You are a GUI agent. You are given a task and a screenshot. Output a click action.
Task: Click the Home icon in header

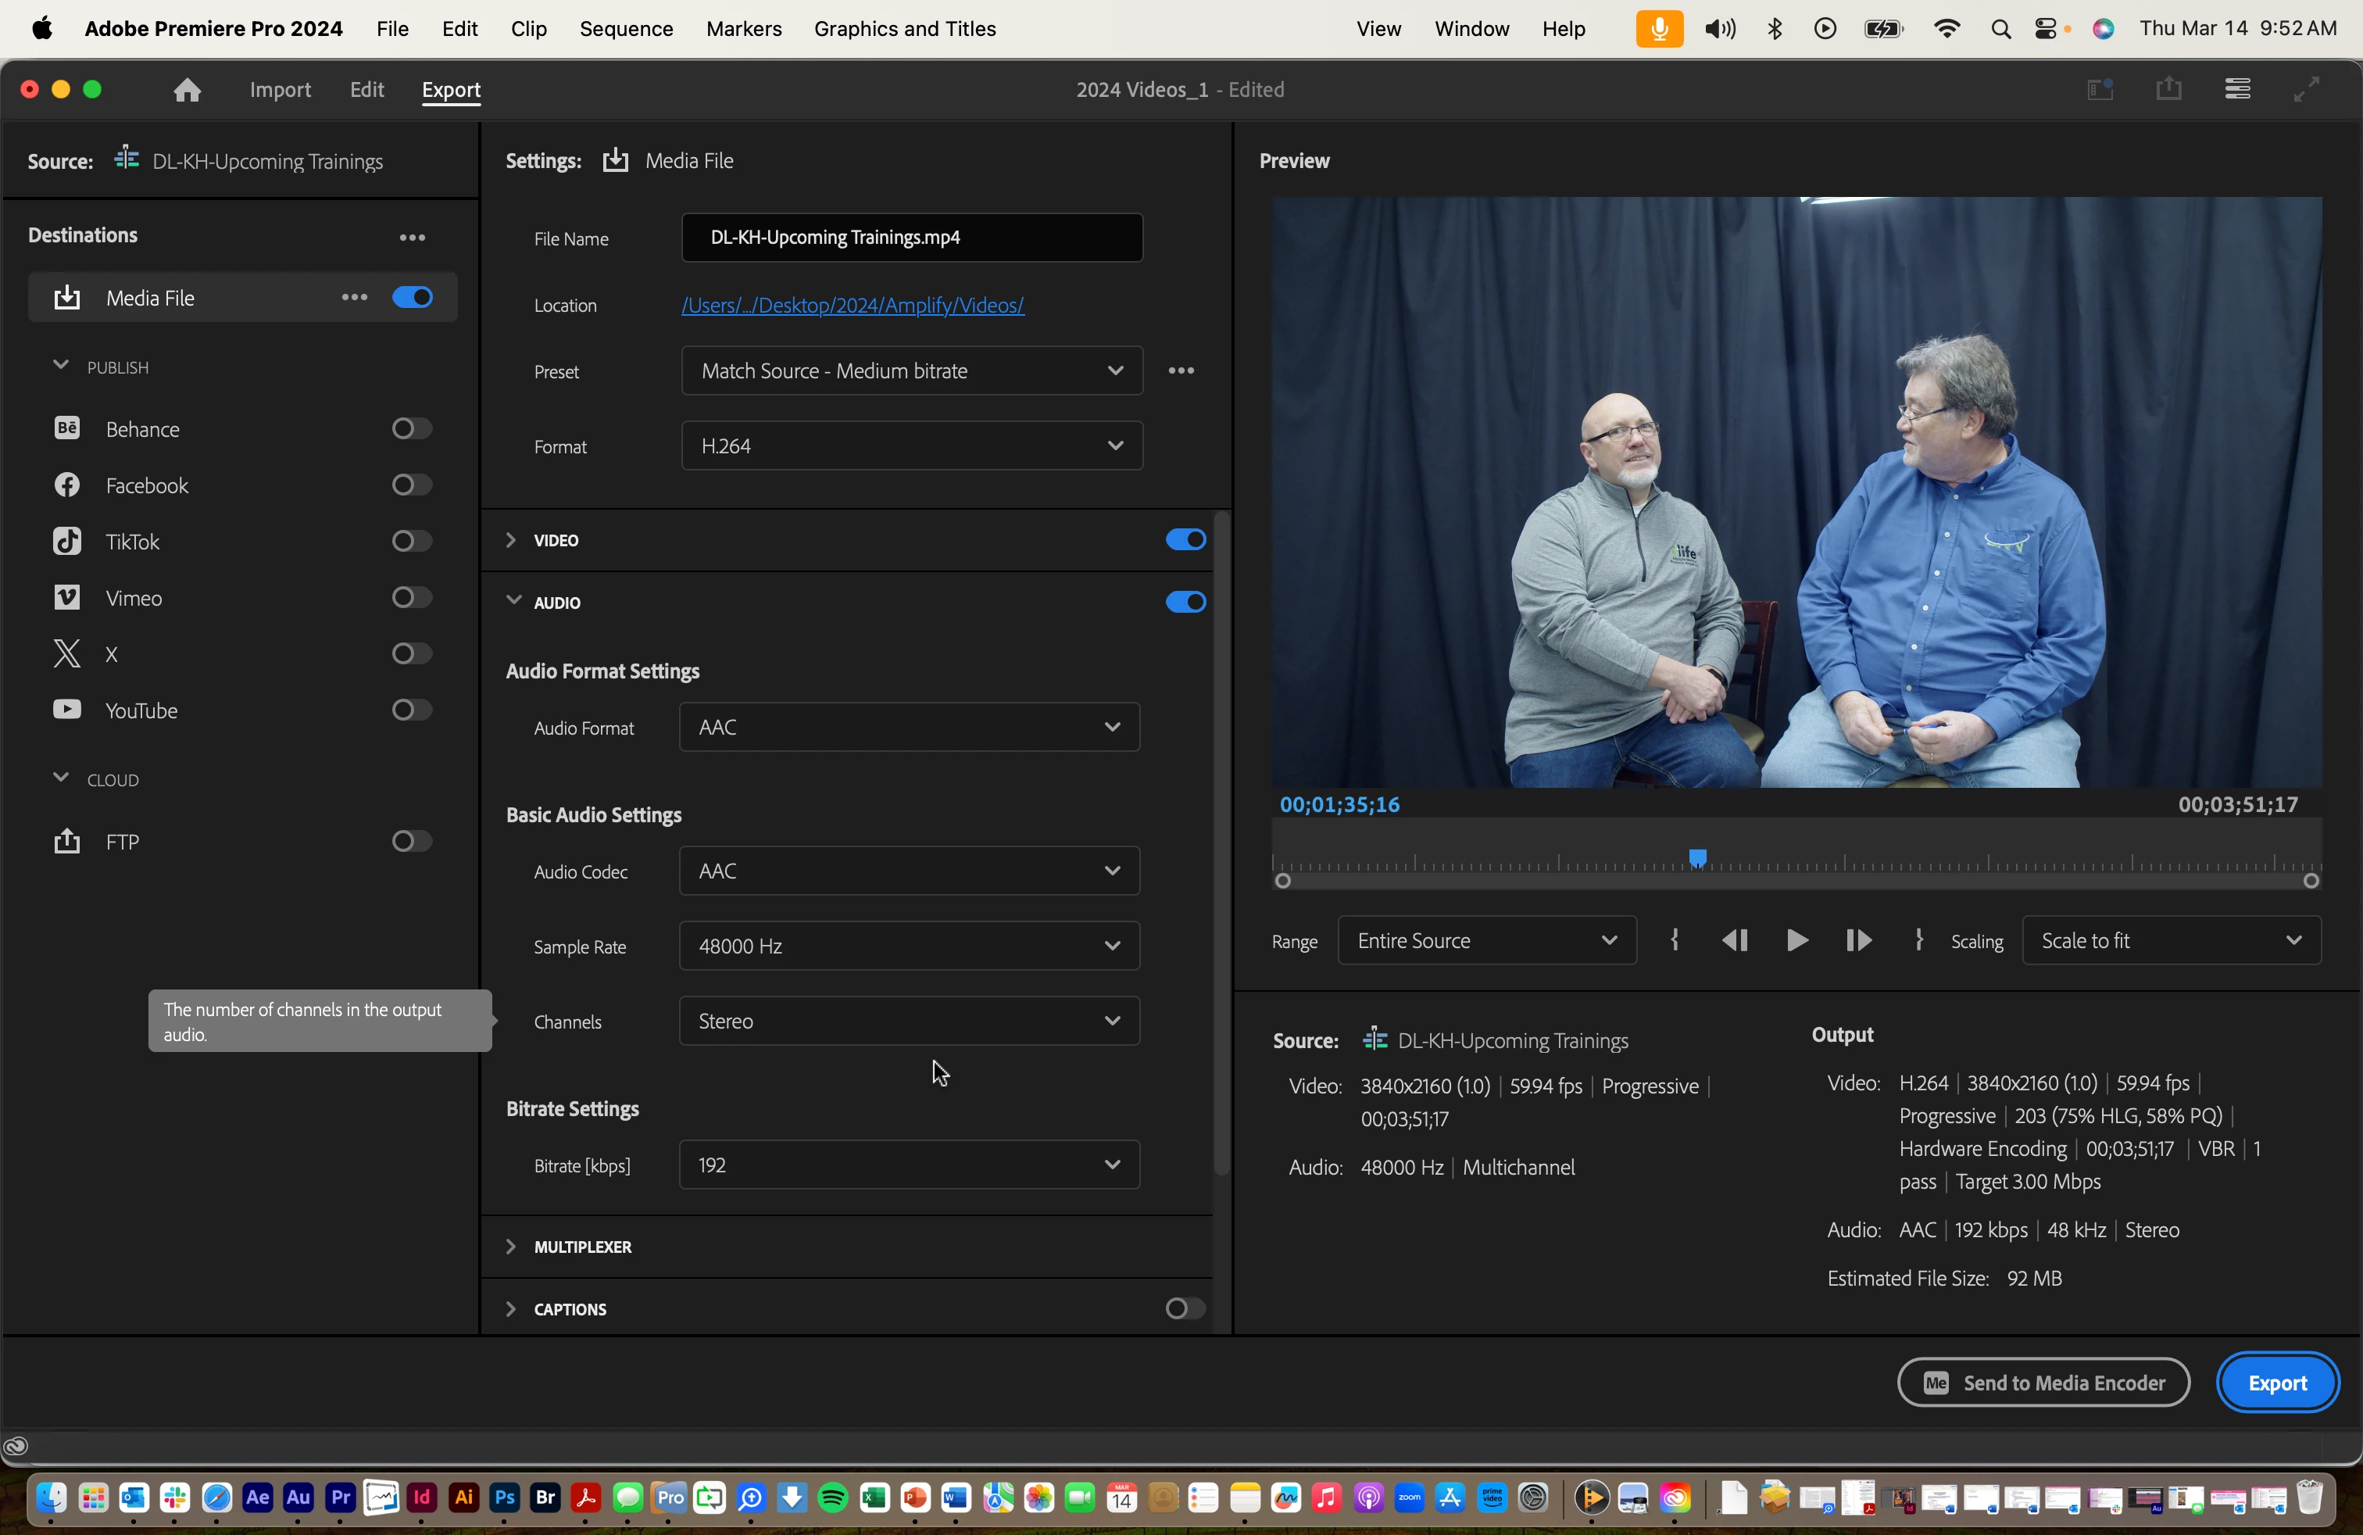click(187, 91)
